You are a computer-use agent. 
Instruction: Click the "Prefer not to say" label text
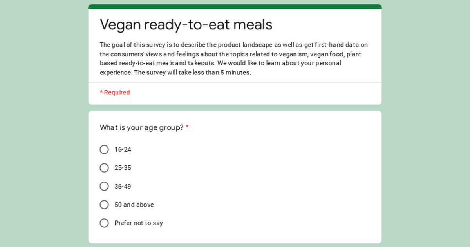coord(139,223)
